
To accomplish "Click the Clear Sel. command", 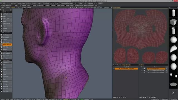I will [6, 91].
